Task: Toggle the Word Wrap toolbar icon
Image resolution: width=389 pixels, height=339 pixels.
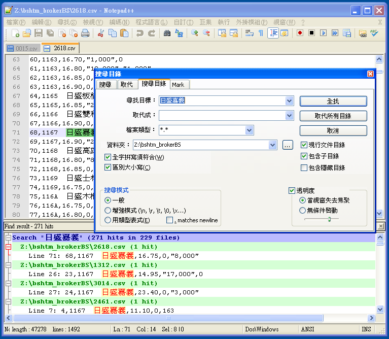Action: [x=250, y=33]
